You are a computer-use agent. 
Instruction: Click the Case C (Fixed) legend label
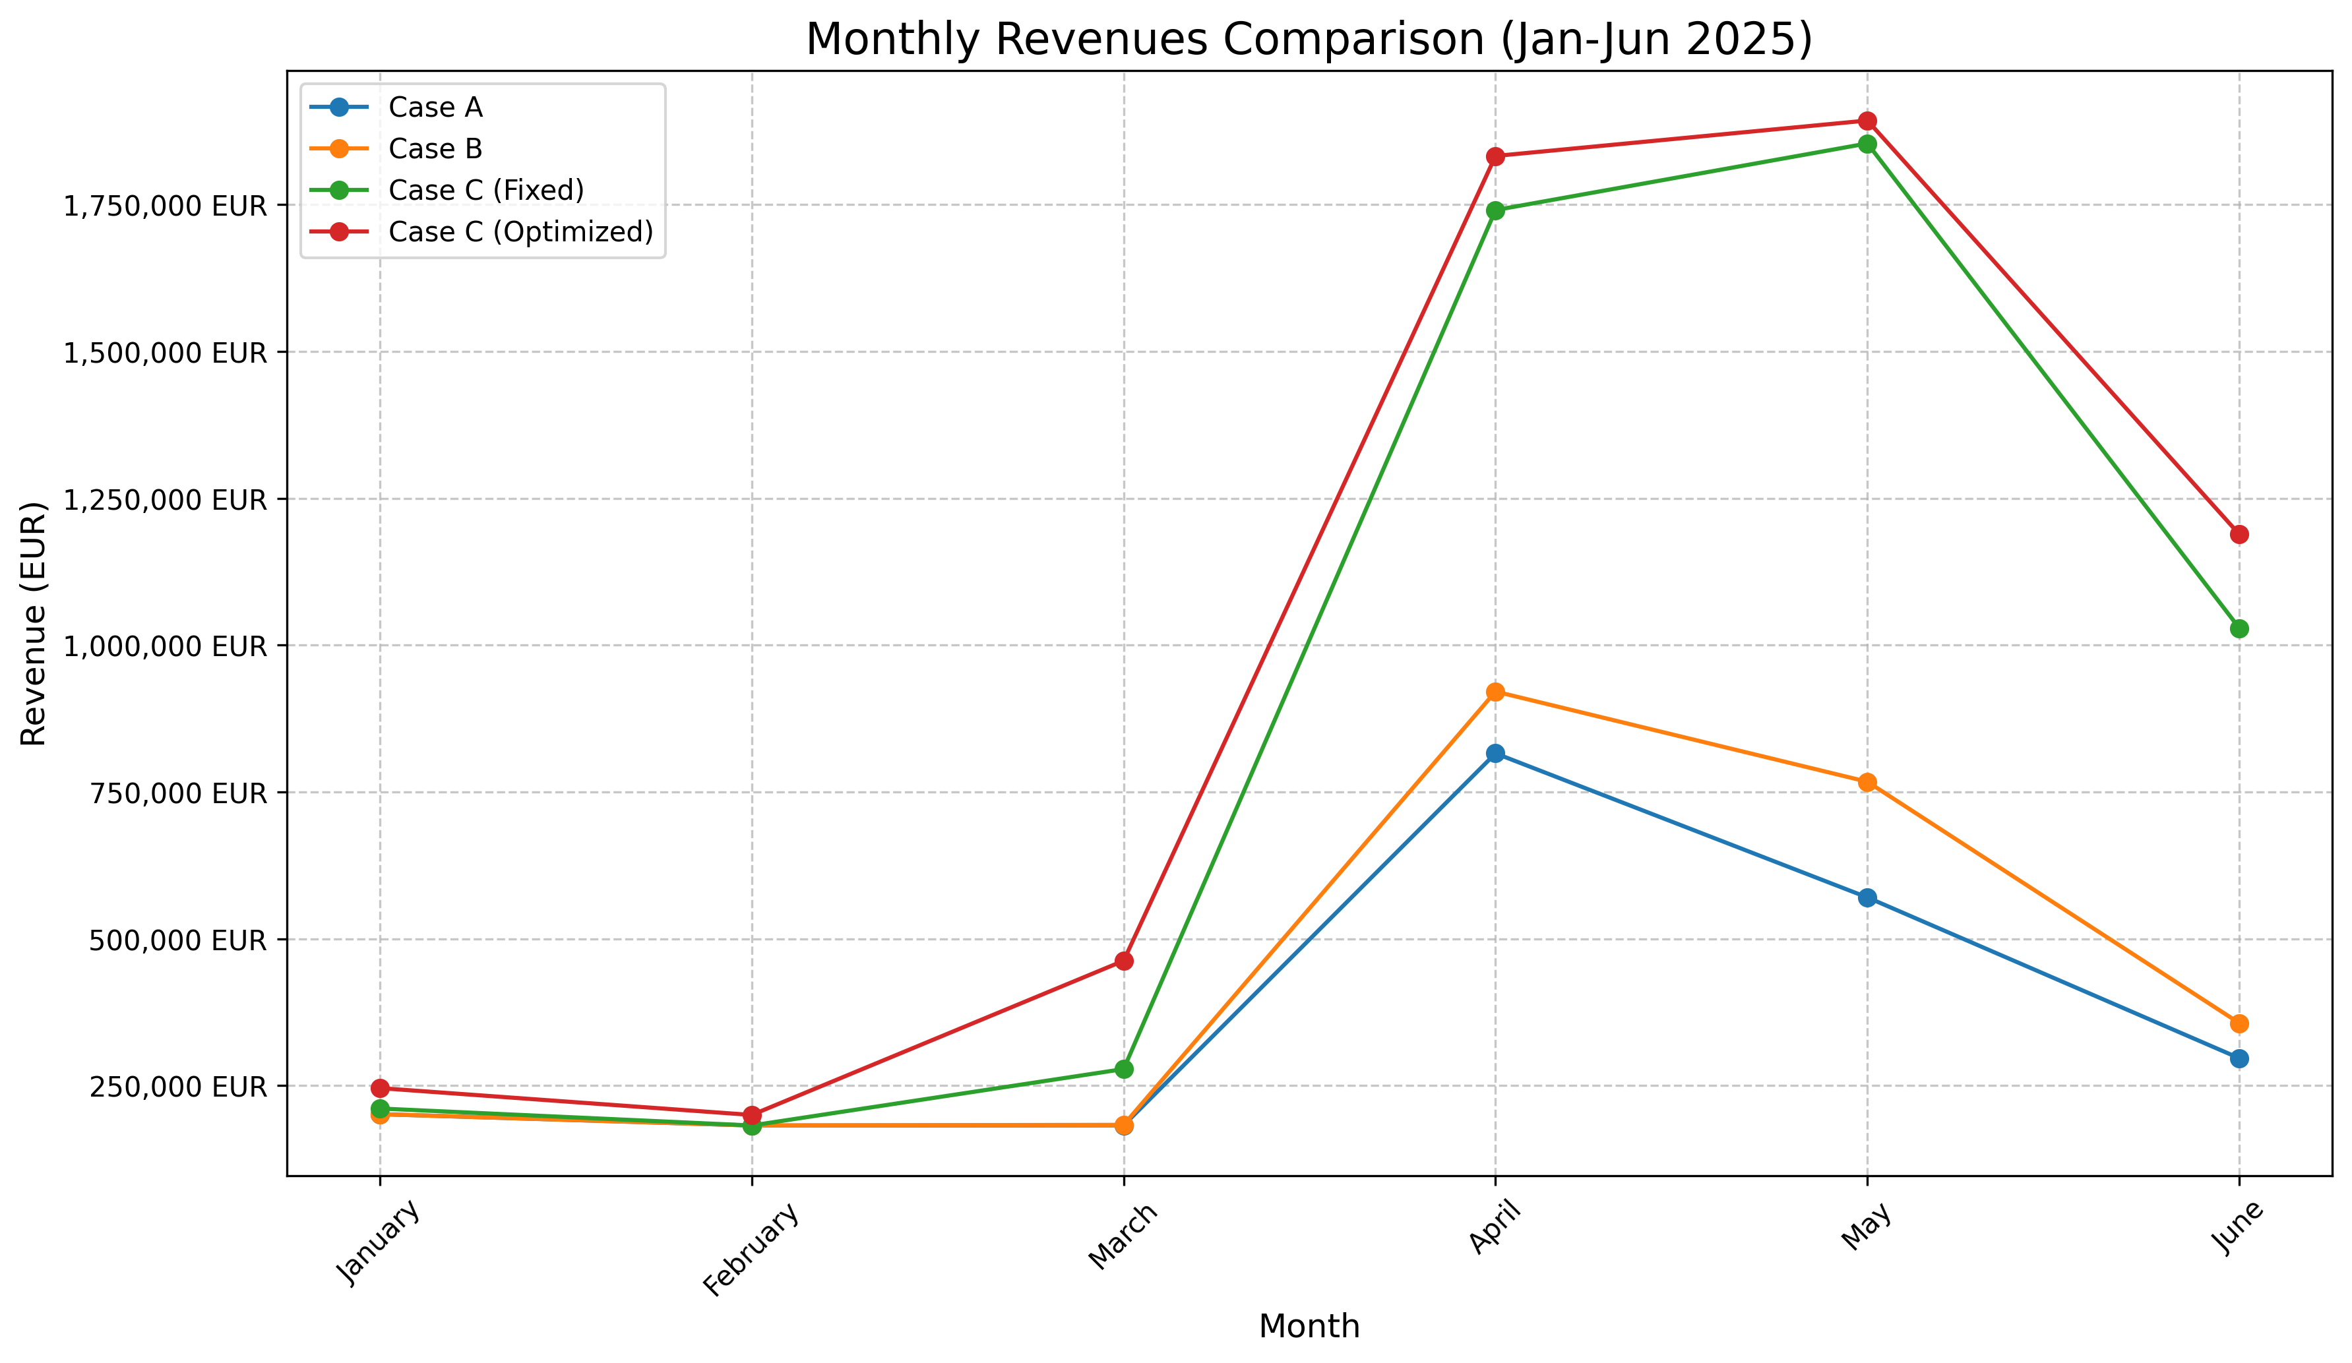click(486, 191)
